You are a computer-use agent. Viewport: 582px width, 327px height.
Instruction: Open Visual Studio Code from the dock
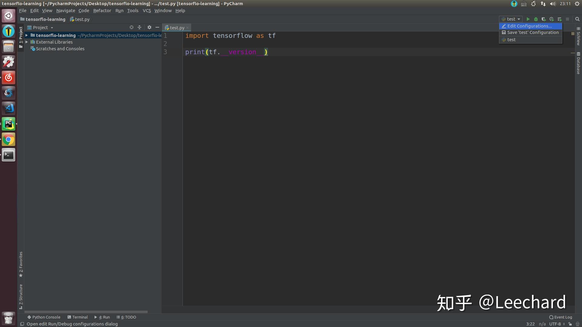click(x=8, y=108)
